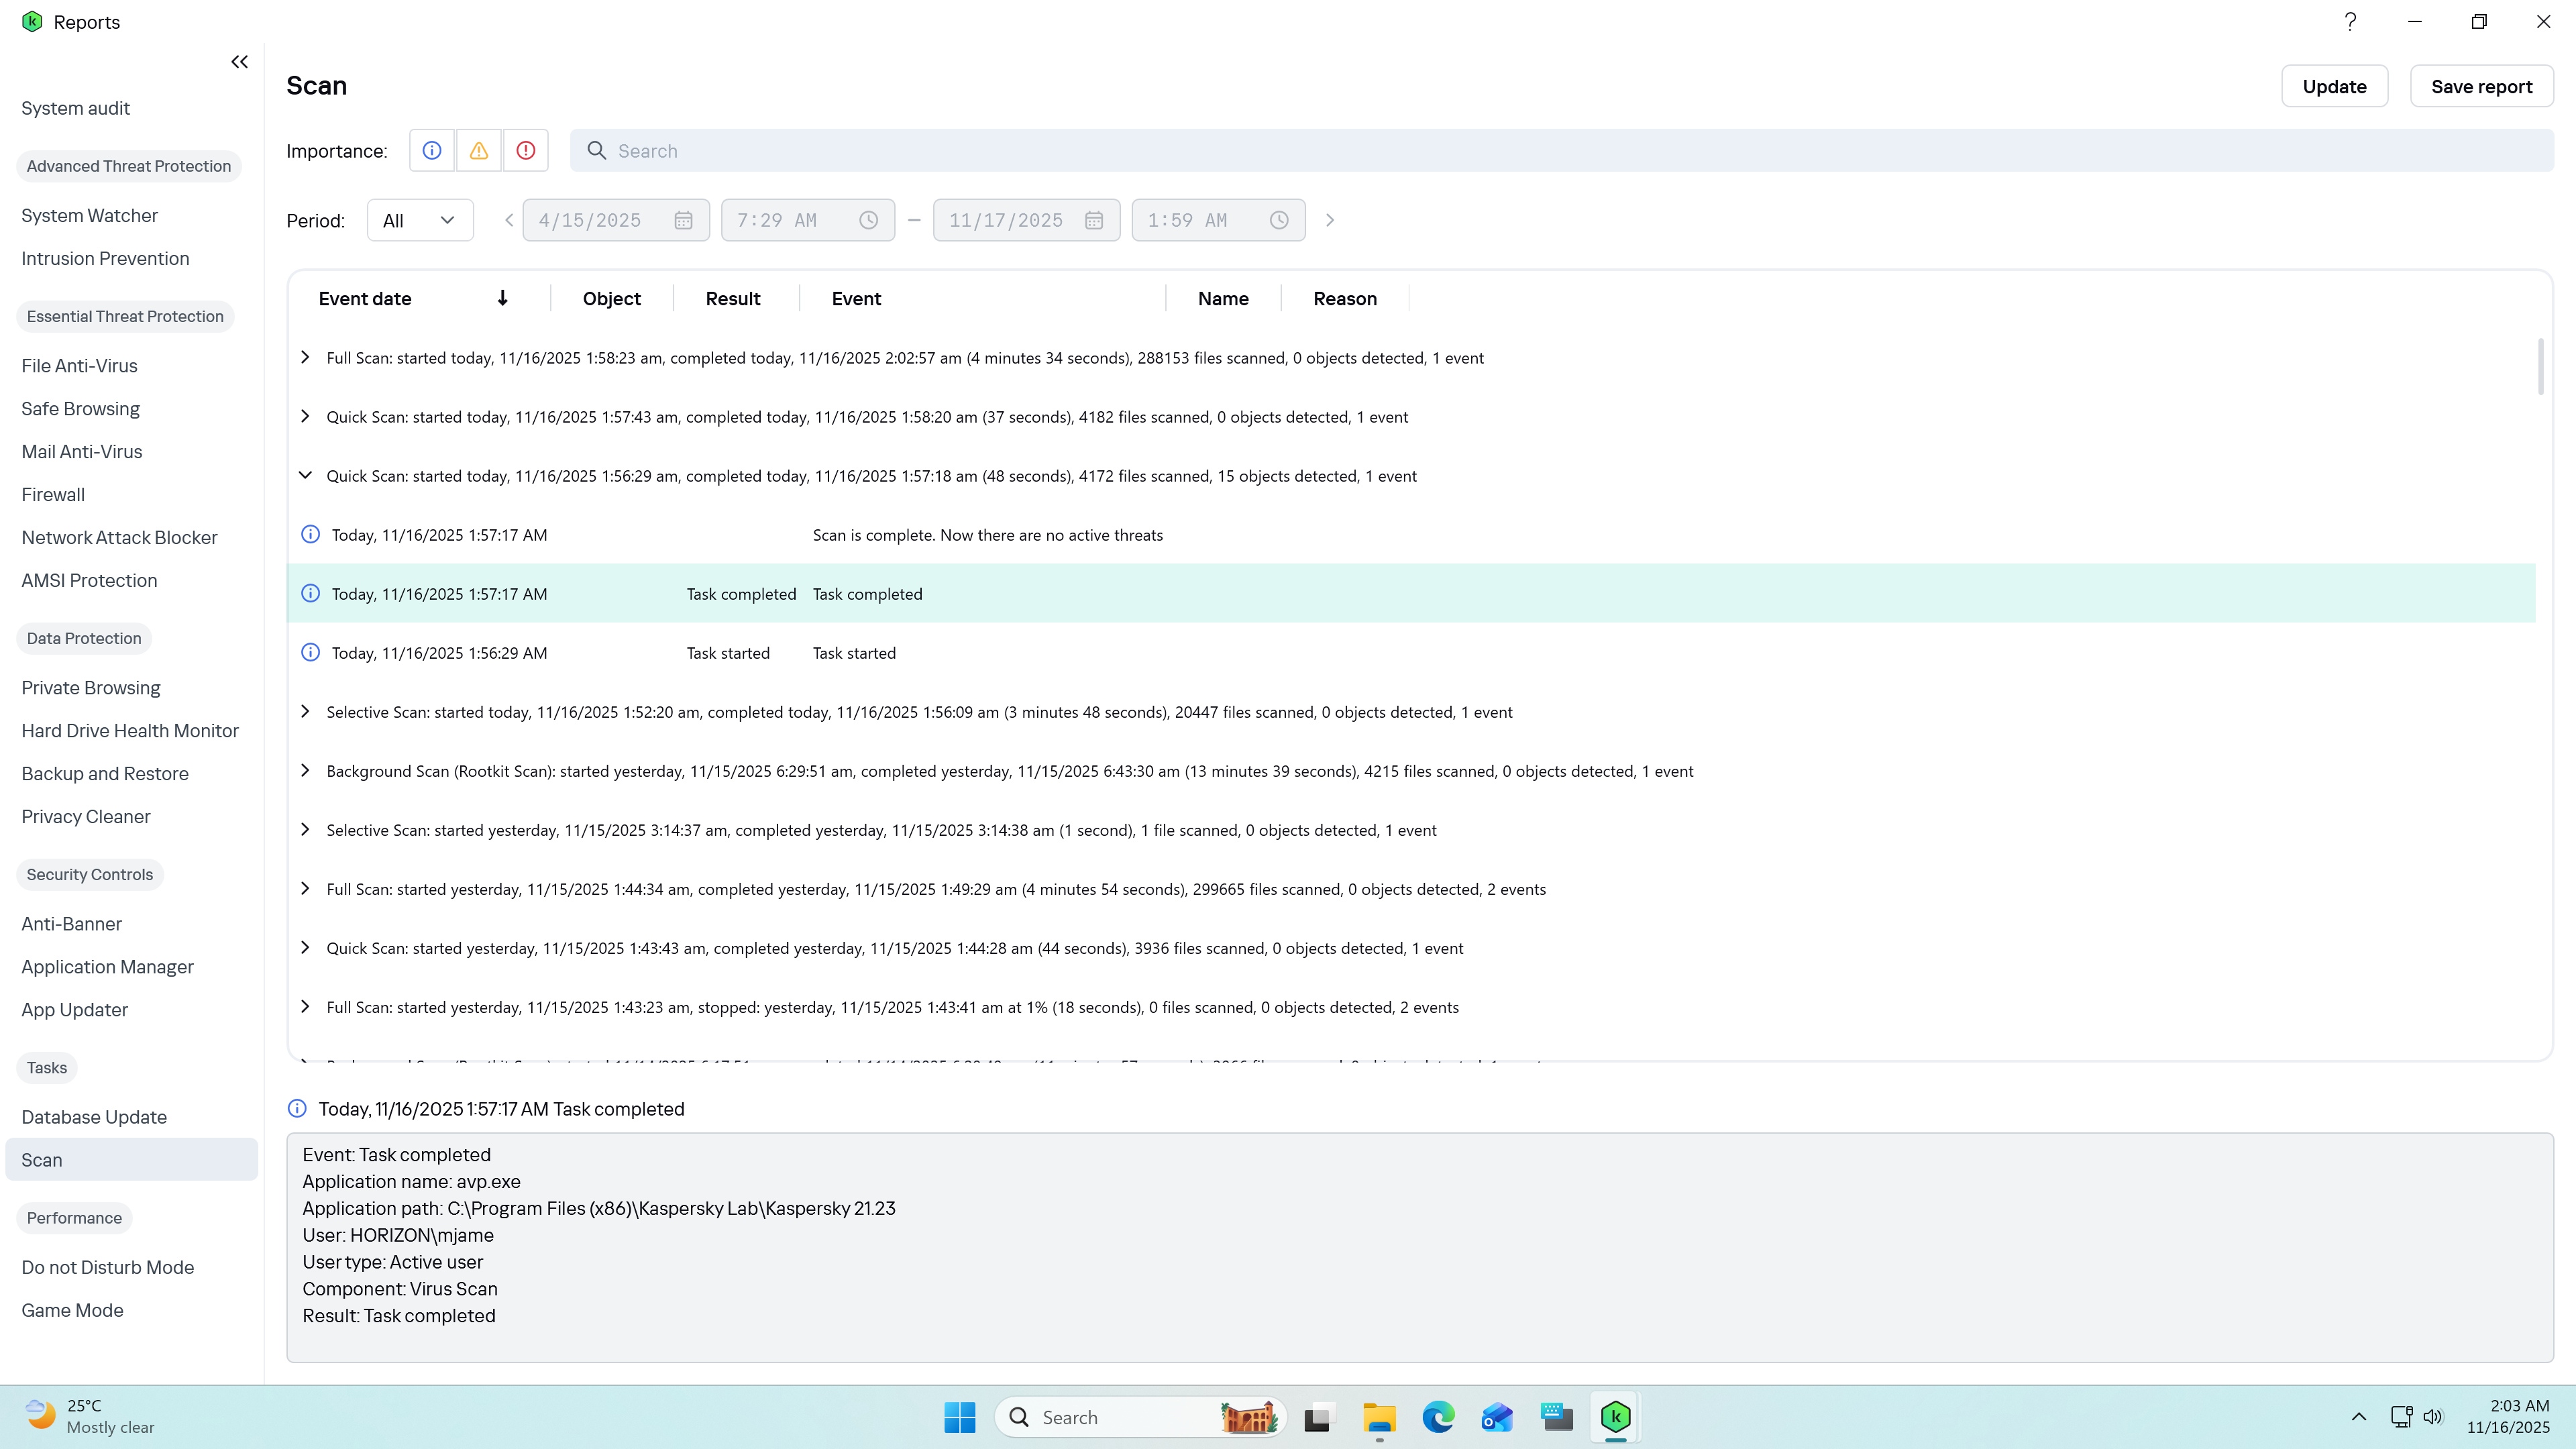
Task: Click the Result column header
Action: (733, 298)
